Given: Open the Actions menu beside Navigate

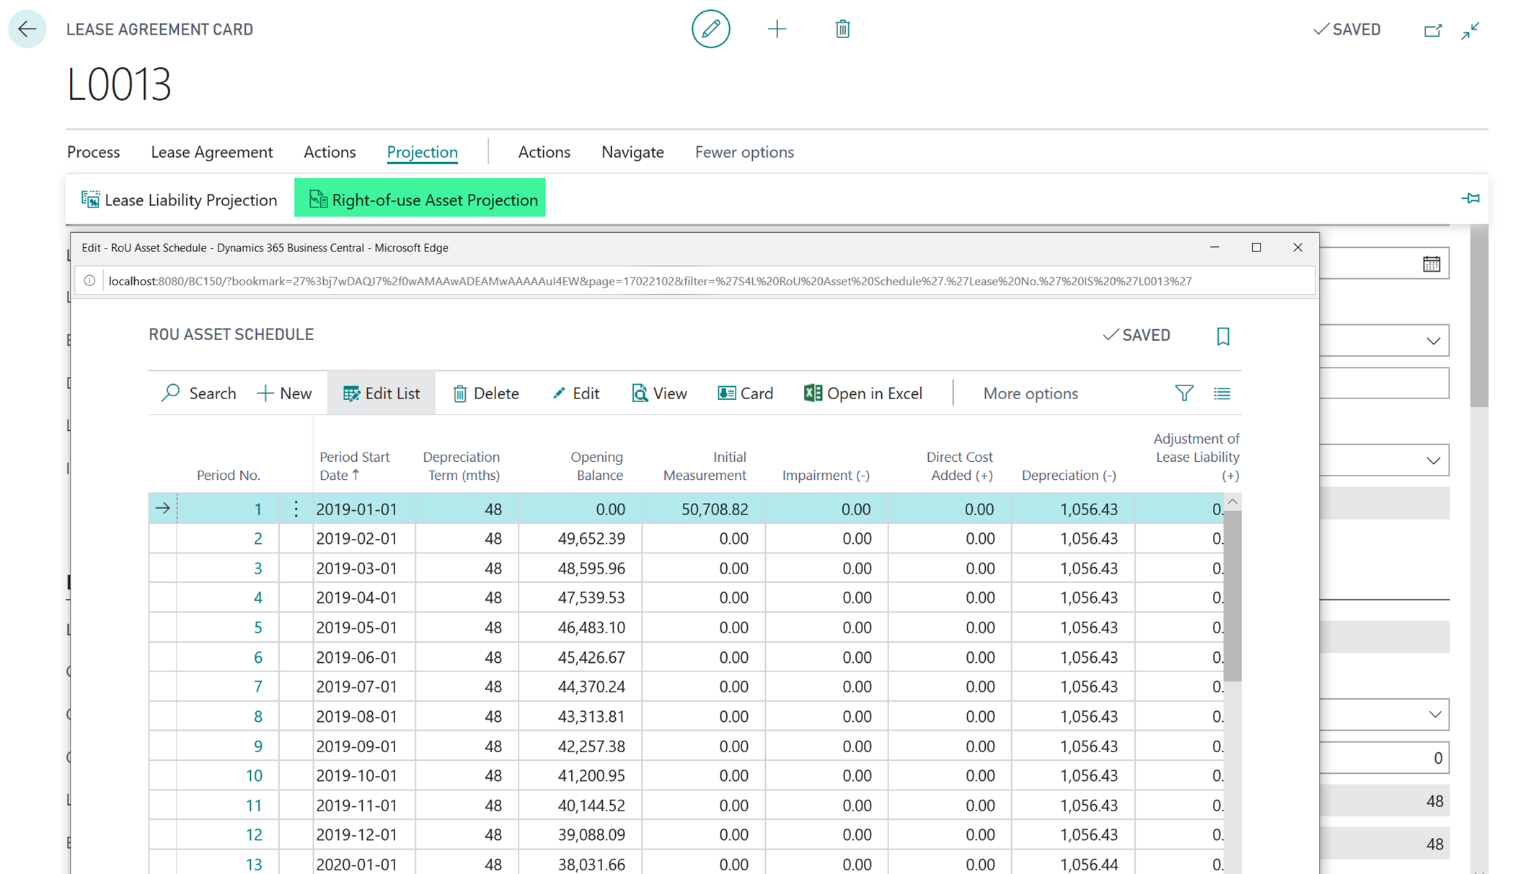Looking at the screenshot, I should tap(544, 152).
